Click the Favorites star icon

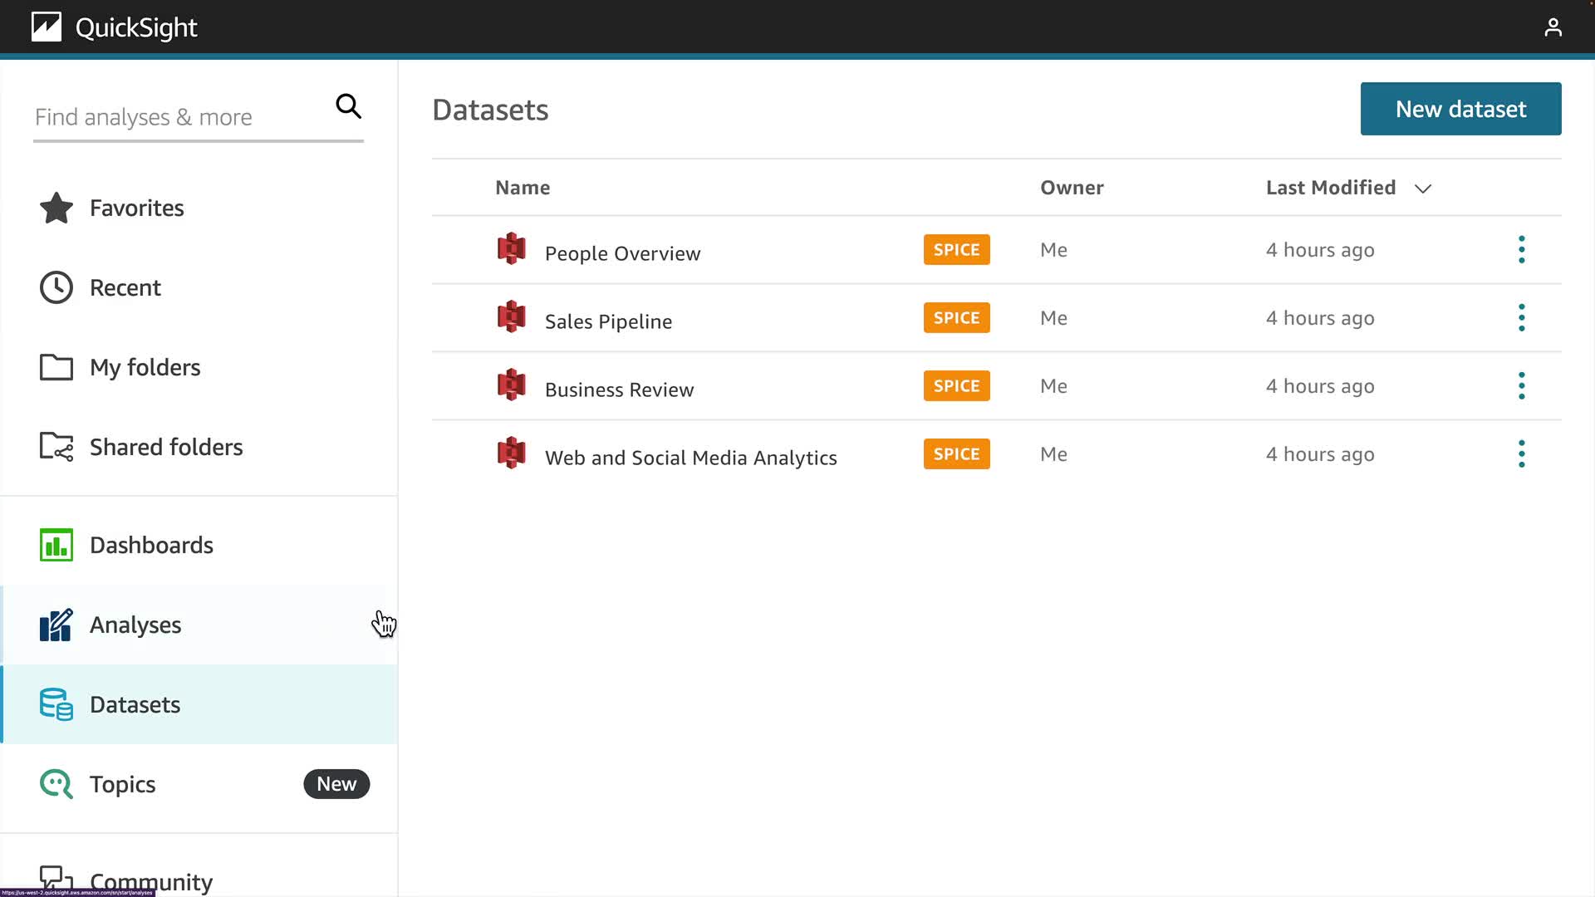pyautogui.click(x=56, y=208)
